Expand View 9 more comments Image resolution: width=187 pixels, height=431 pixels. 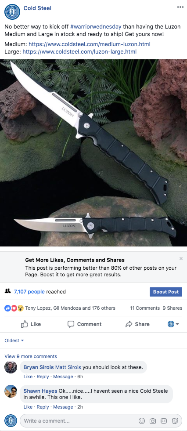point(31,356)
